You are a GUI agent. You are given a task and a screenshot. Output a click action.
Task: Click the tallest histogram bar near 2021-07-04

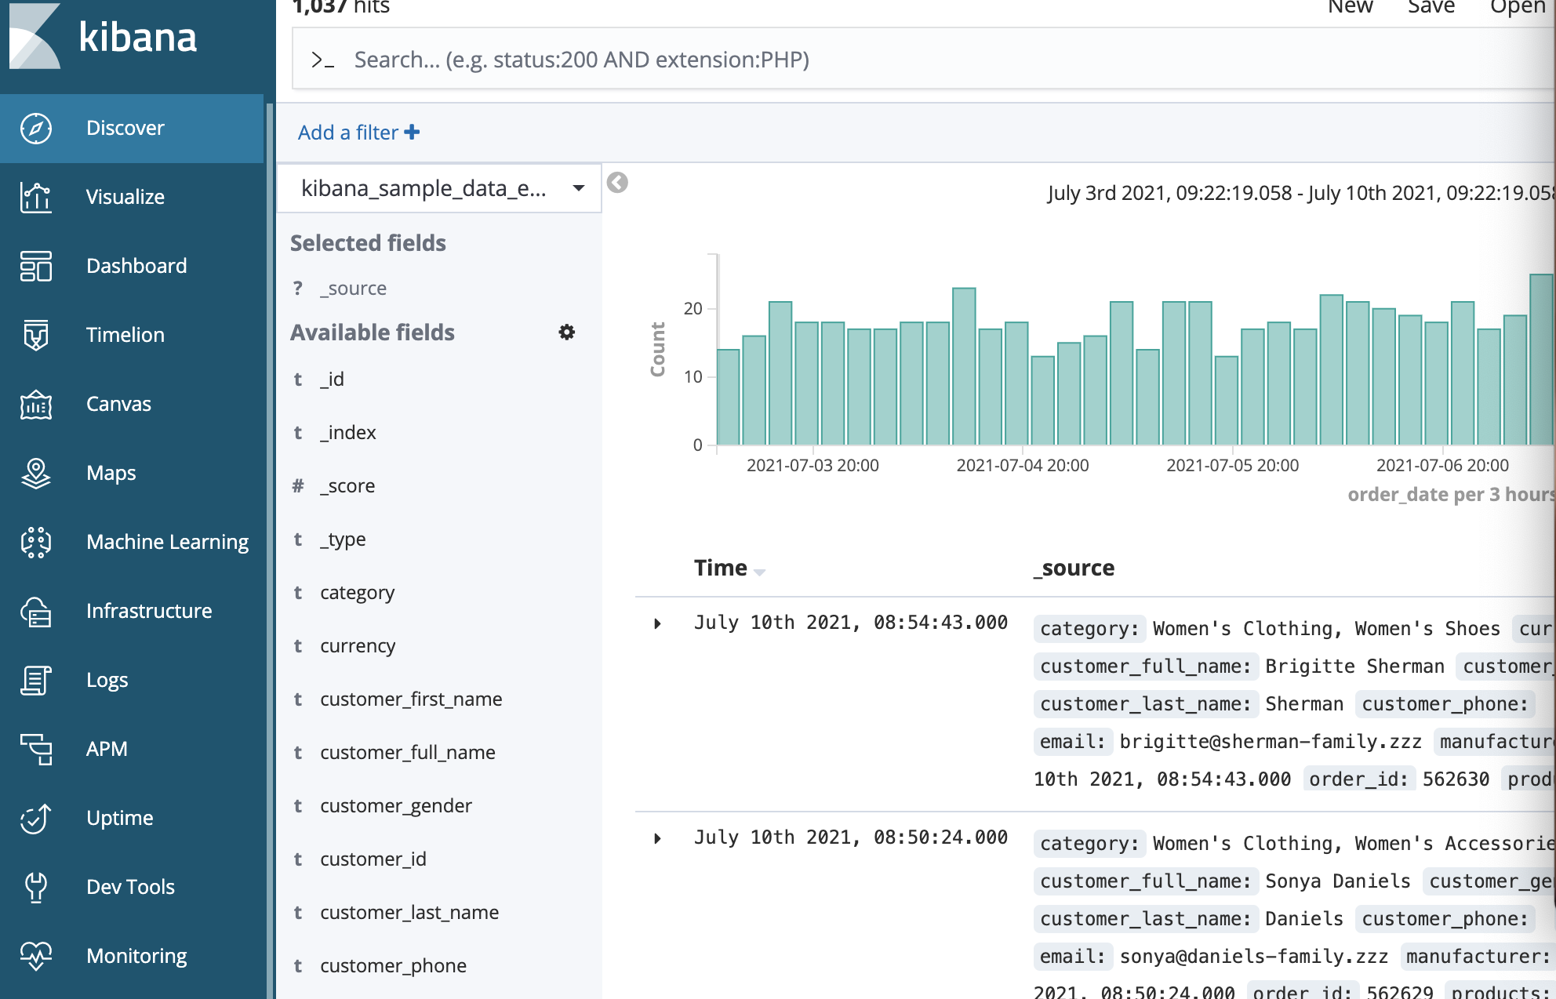coord(964,365)
